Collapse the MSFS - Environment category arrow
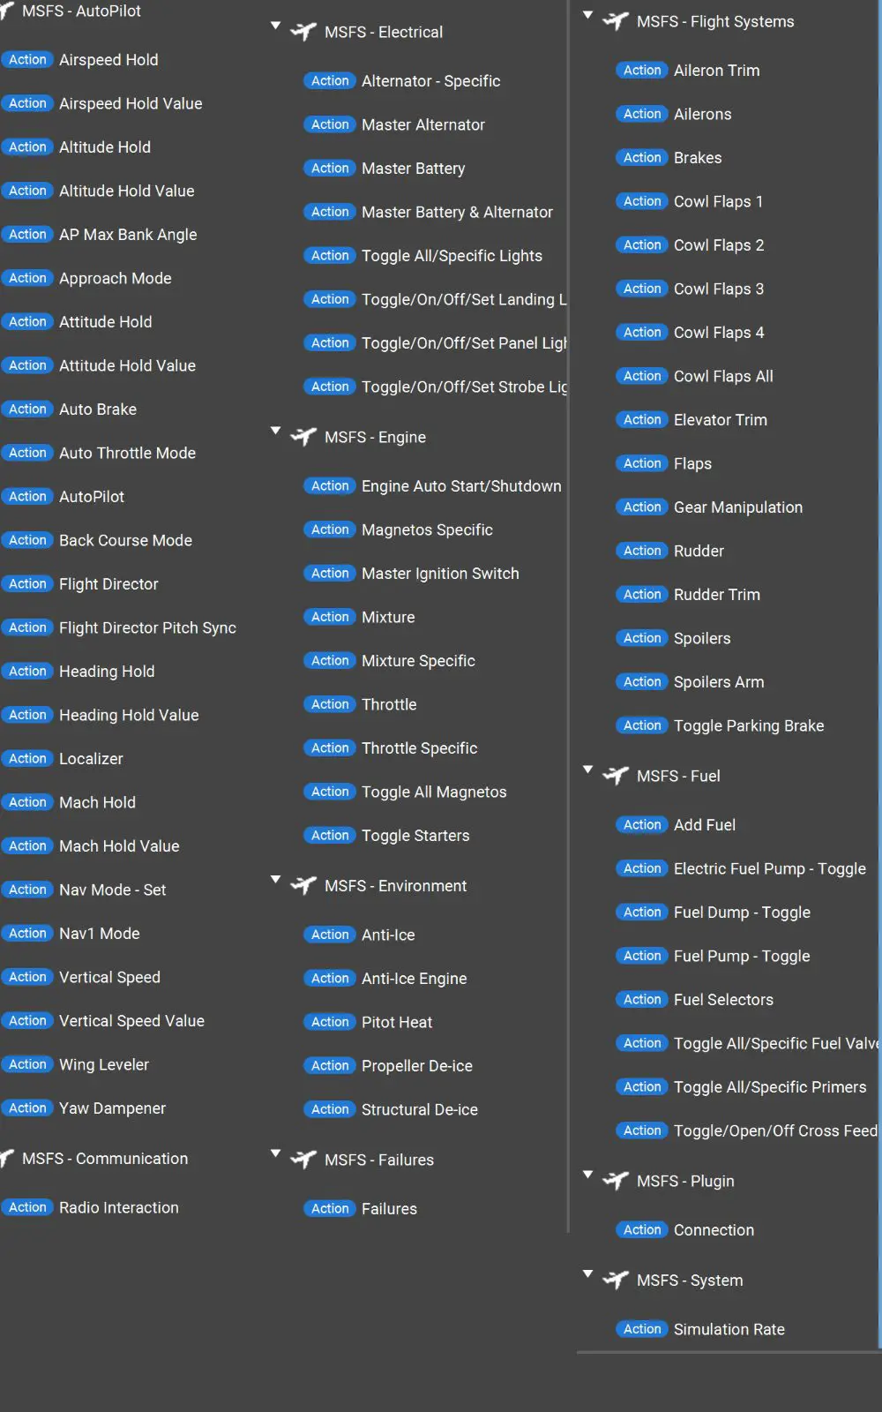 pos(275,879)
